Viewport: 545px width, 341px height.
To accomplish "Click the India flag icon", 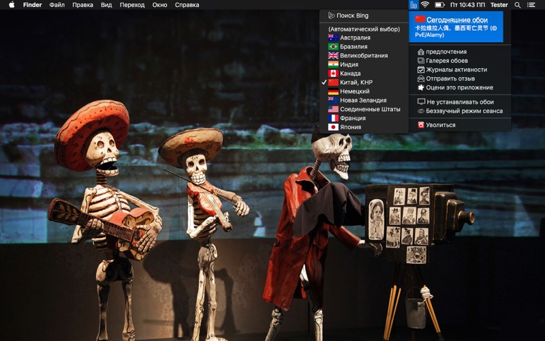I will tap(333, 64).
